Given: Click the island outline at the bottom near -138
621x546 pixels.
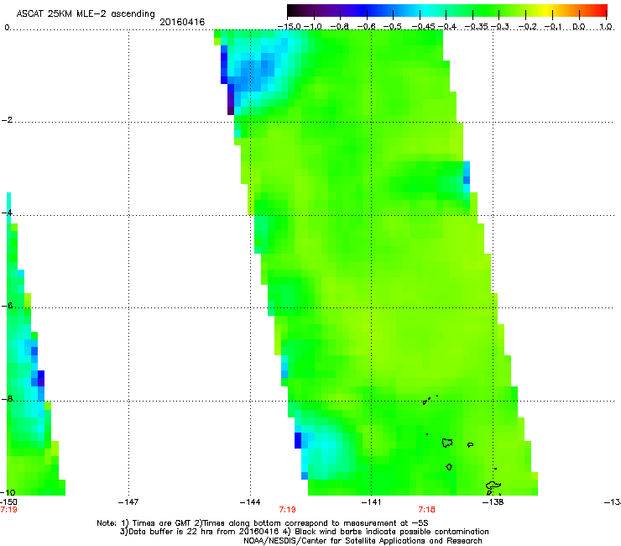Looking at the screenshot, I should (x=493, y=487).
